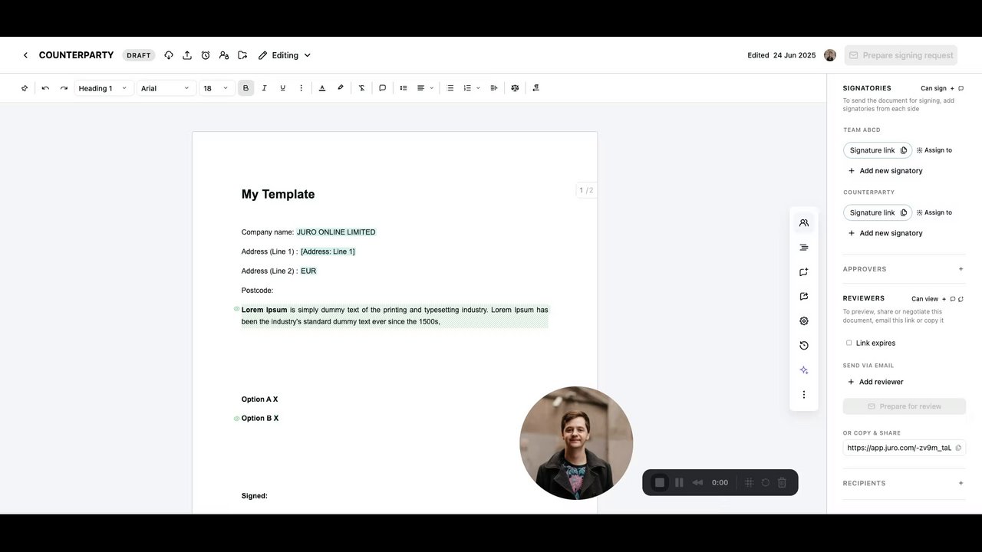Click the refresh link icon in Reviewers
982x552 pixels.
pyautogui.click(x=961, y=299)
